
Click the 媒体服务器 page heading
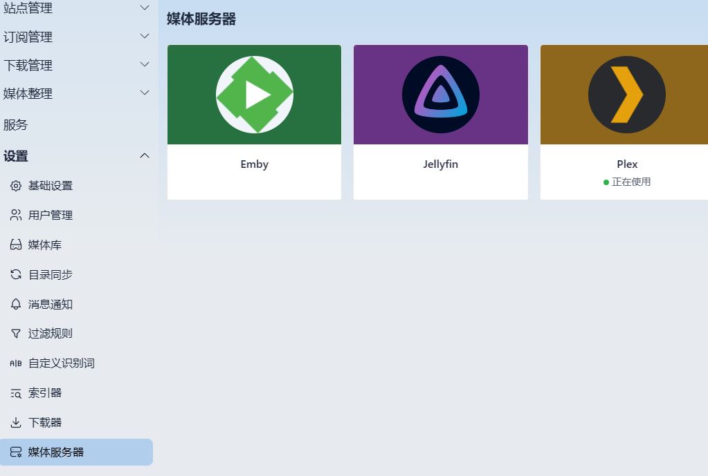[201, 19]
